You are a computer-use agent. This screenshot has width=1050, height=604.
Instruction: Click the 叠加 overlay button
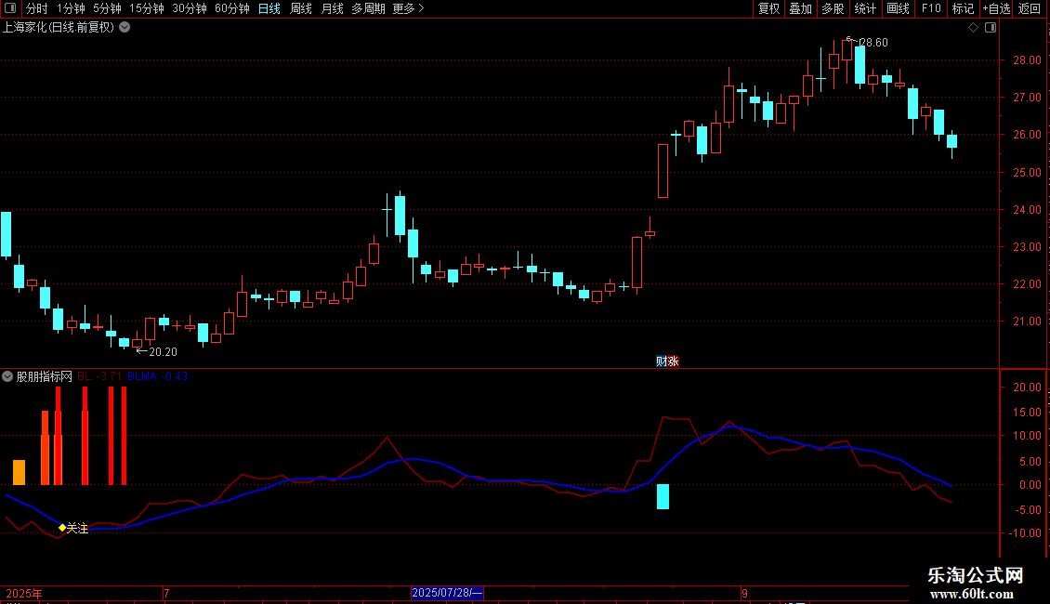tap(801, 8)
